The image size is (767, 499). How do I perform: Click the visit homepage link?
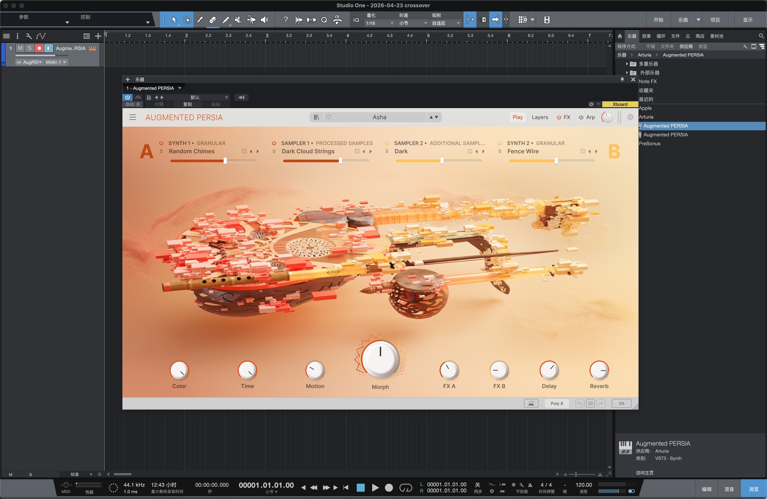[645, 473]
